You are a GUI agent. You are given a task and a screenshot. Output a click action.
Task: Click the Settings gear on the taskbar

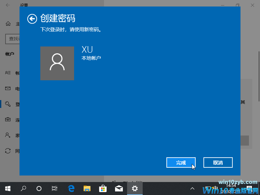135,188
